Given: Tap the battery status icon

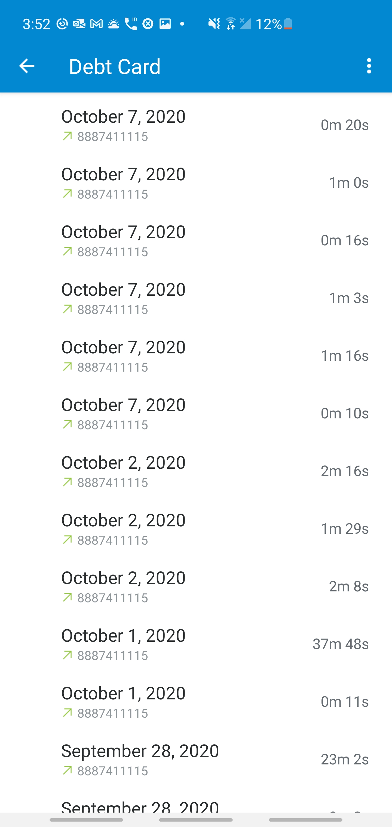Looking at the screenshot, I should click(288, 24).
